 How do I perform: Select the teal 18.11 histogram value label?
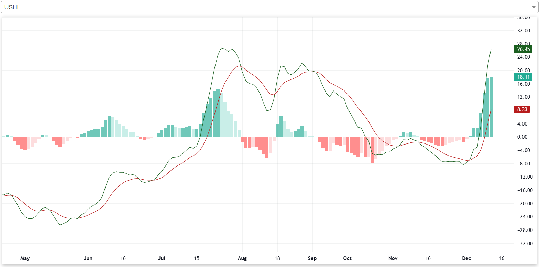[522, 77]
